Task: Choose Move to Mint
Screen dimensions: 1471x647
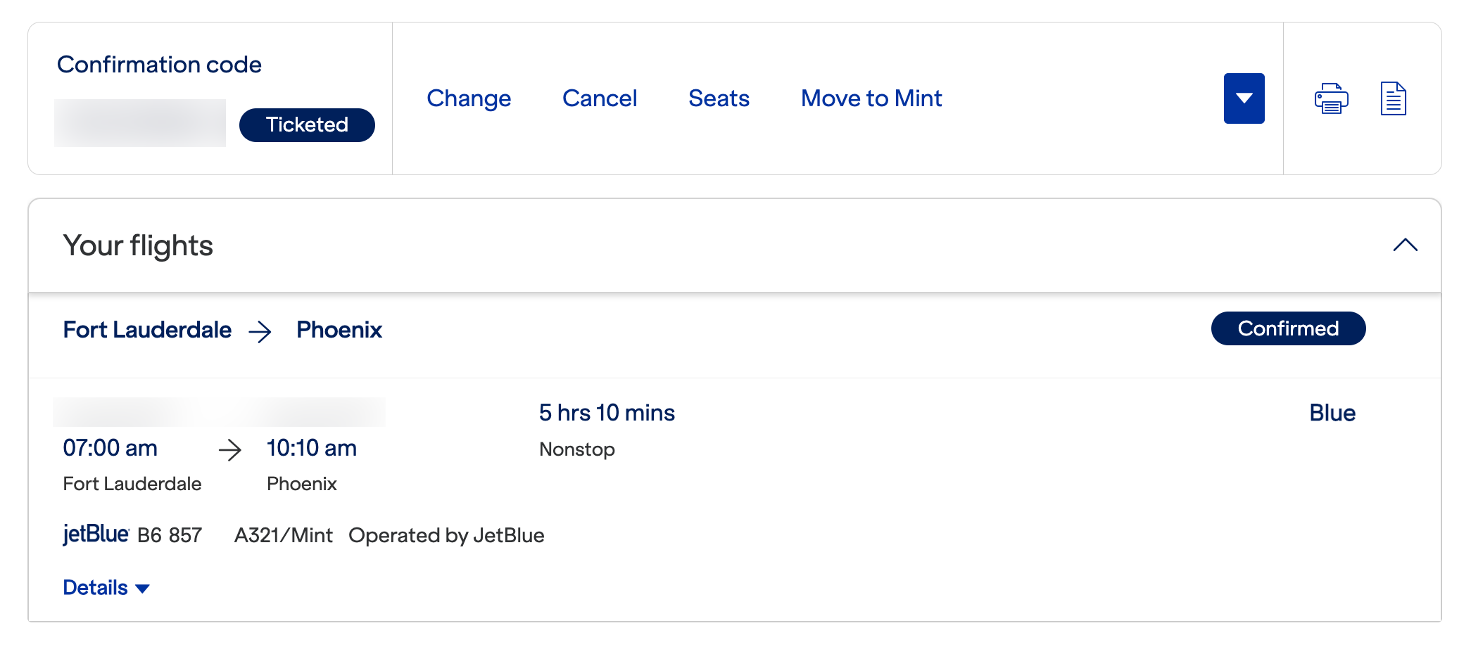Action: point(871,98)
